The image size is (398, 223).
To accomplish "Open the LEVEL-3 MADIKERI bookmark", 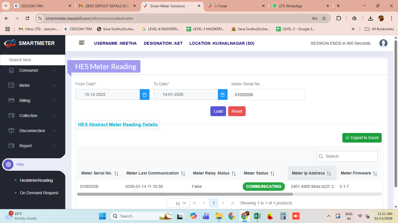I will coord(205,29).
